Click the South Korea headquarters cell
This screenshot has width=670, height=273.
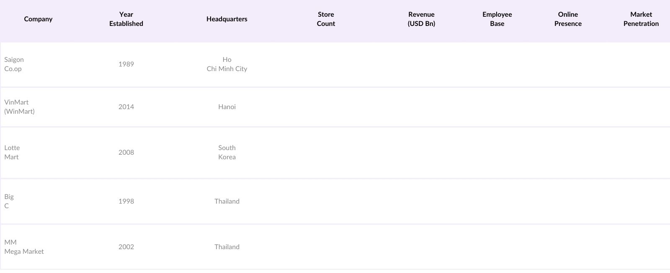227,153
